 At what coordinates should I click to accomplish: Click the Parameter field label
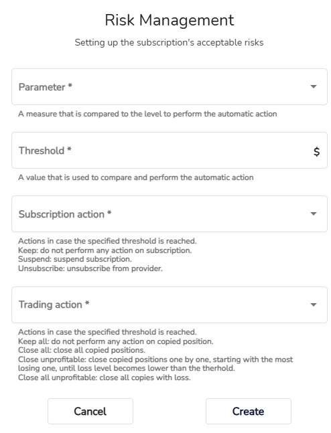coord(46,87)
